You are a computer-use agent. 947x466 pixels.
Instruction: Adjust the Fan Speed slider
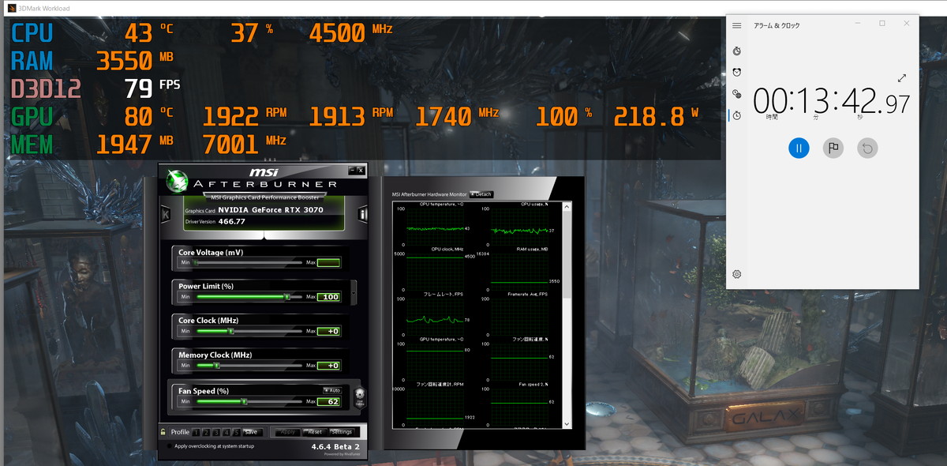(249, 401)
